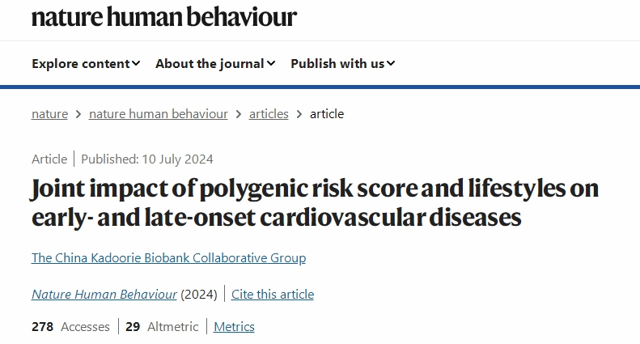Click the article title heading
640x344 pixels.
click(x=314, y=203)
